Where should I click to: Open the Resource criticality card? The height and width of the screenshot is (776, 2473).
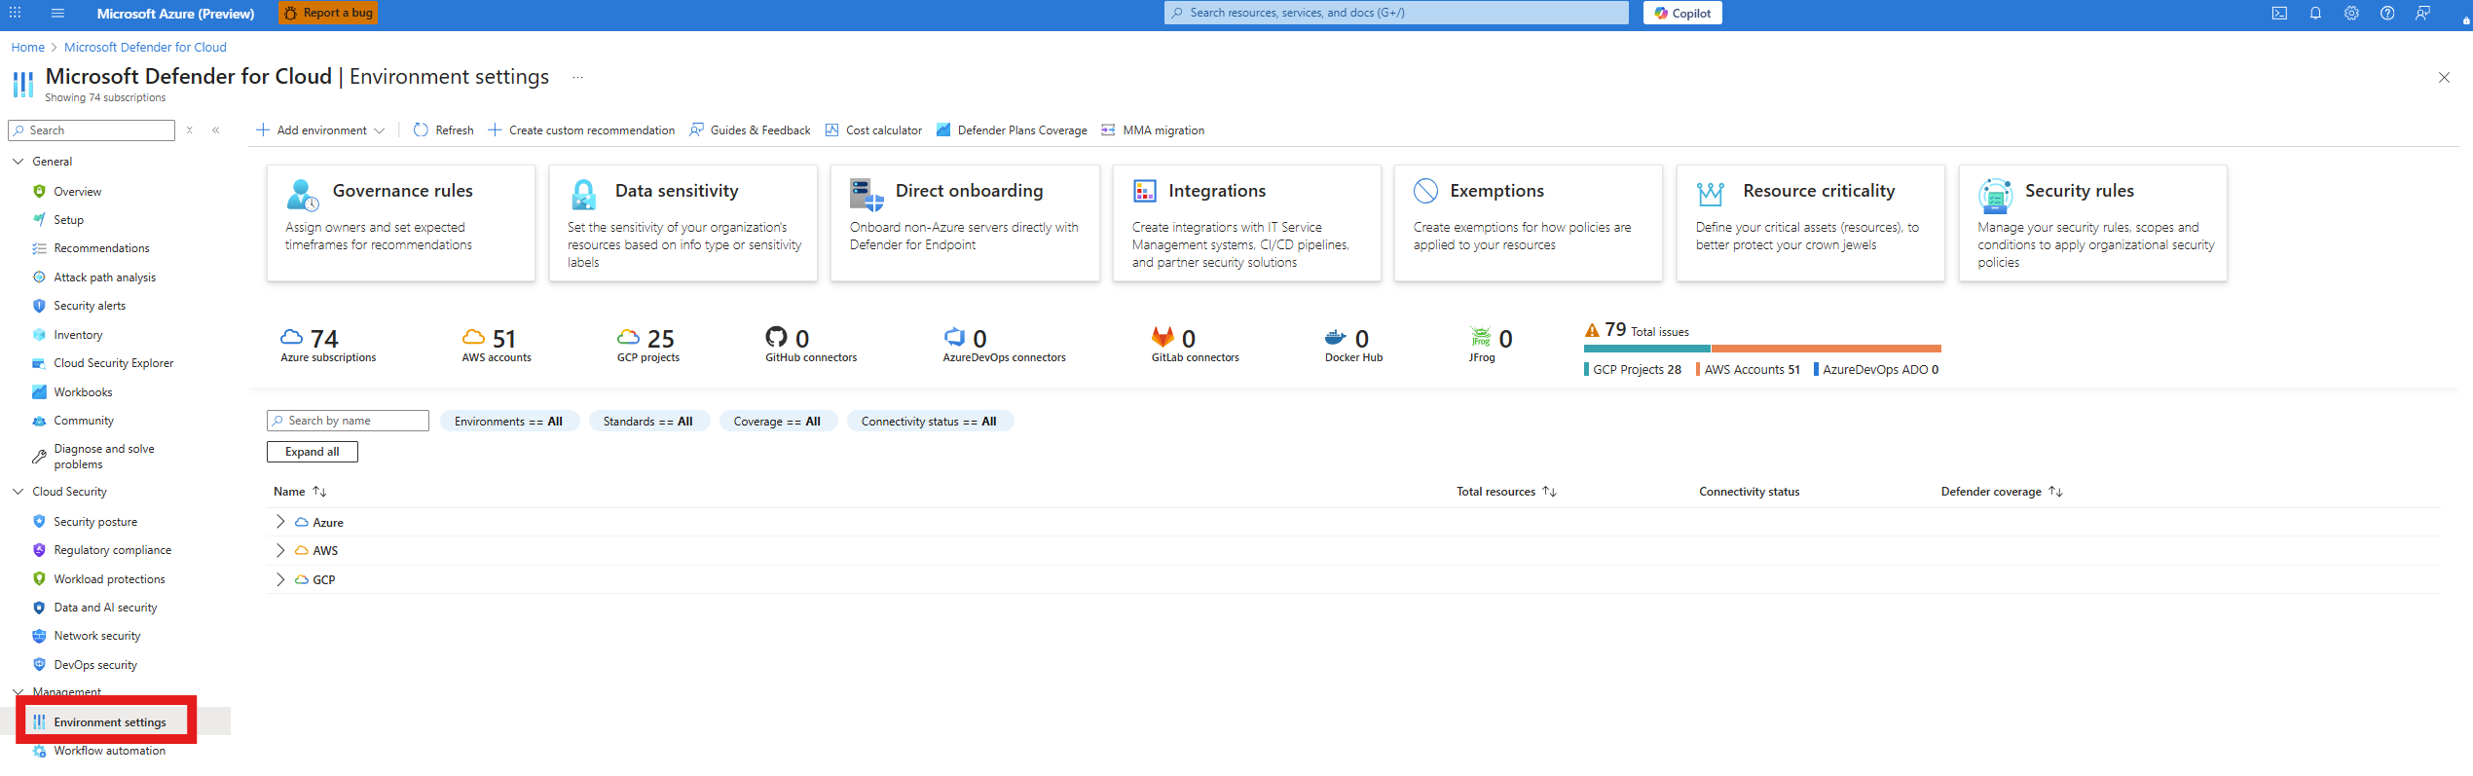pos(1811,223)
